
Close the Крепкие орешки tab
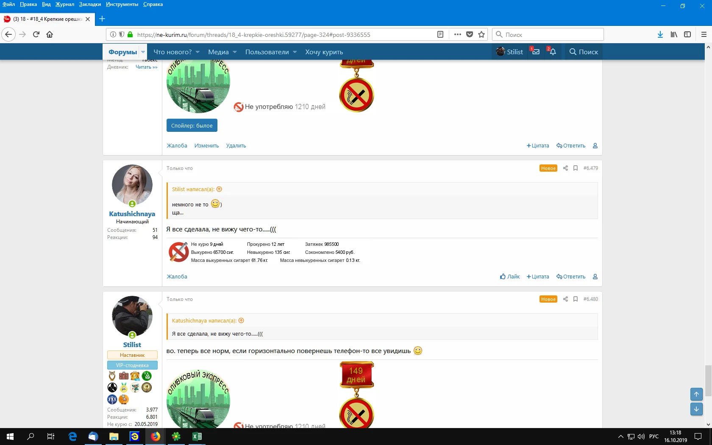[88, 19]
